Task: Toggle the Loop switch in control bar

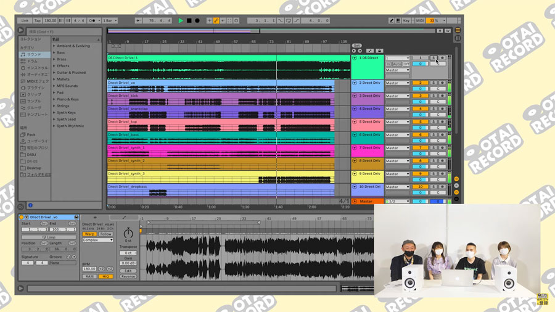Action: click(289, 20)
